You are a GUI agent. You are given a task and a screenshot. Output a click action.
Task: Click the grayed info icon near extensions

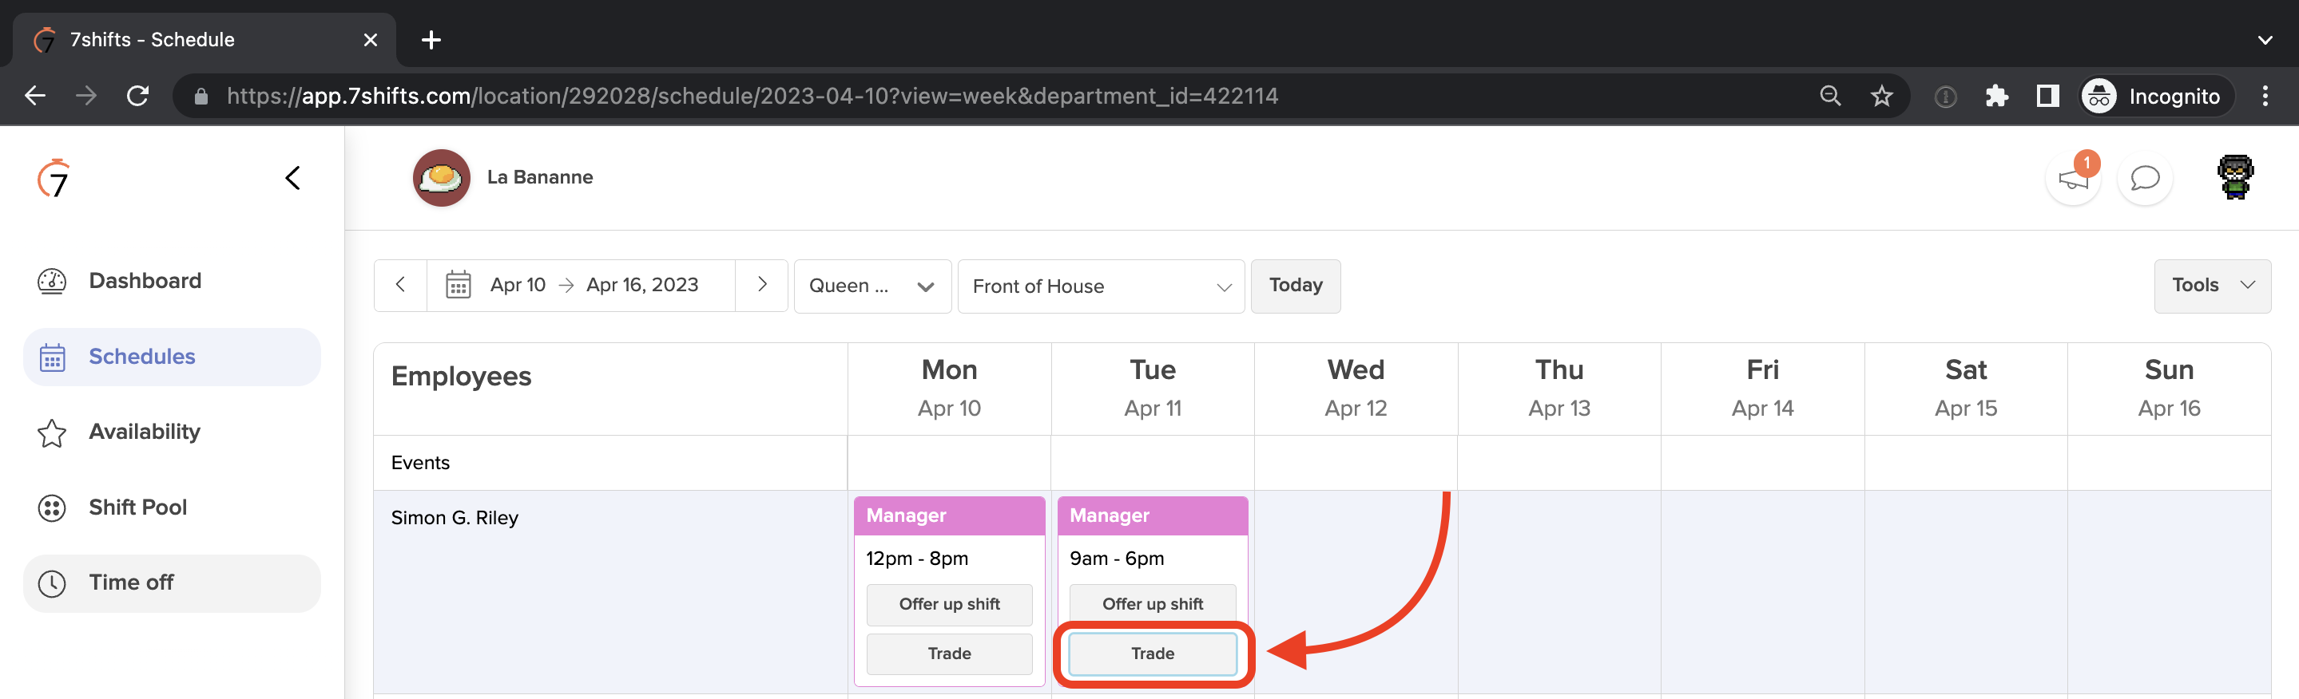click(1946, 97)
